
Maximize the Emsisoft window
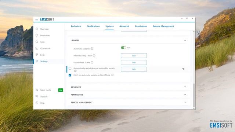coord(187,18)
